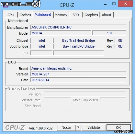Expand the Tools dropdown arrow
This screenshot has height=134, width=135.
78,128
